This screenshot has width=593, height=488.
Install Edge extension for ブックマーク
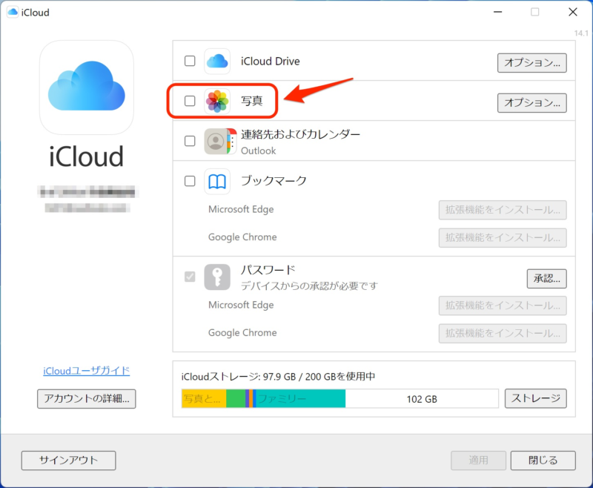pos(503,210)
